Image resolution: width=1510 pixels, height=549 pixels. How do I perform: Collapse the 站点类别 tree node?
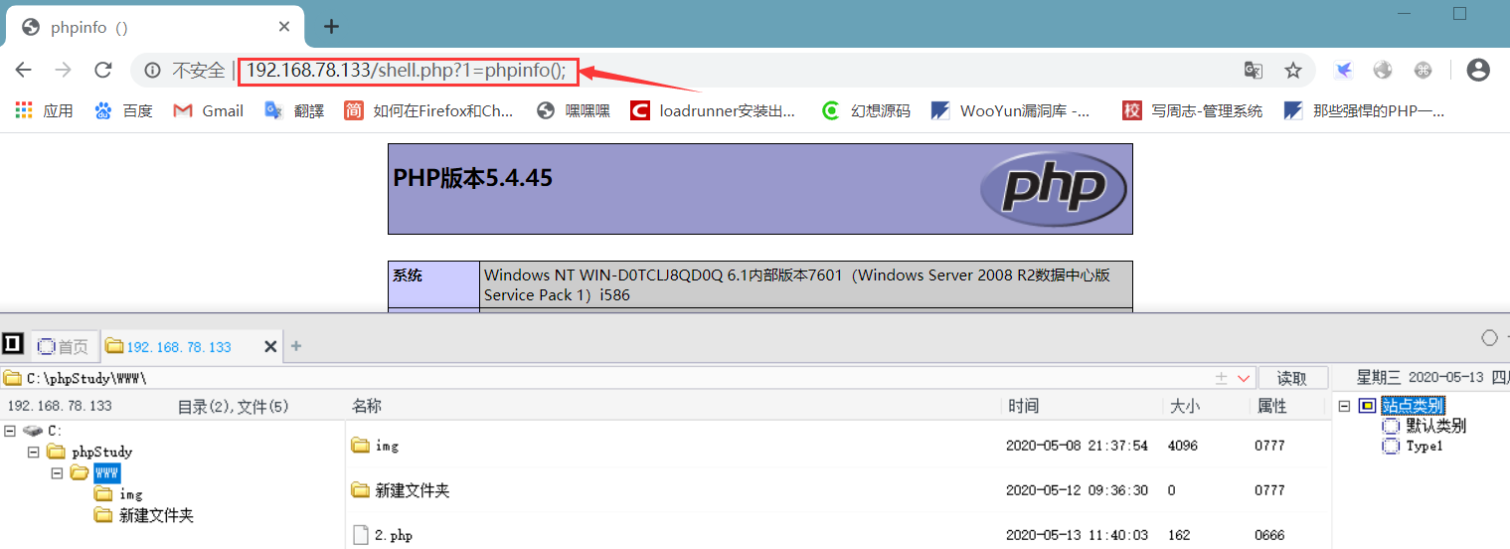(x=1344, y=406)
